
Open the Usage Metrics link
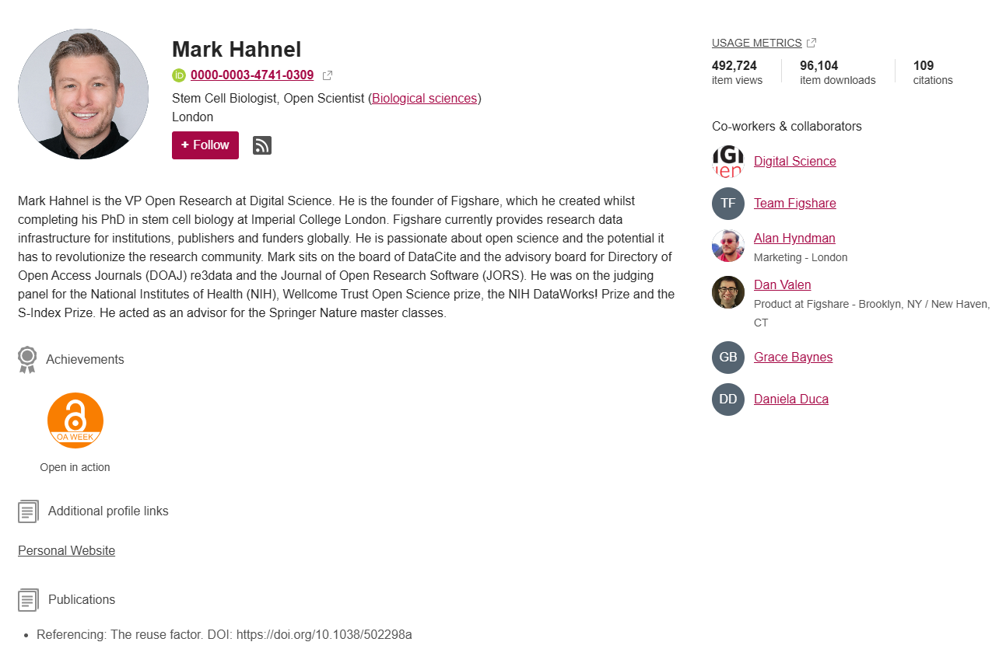click(756, 43)
